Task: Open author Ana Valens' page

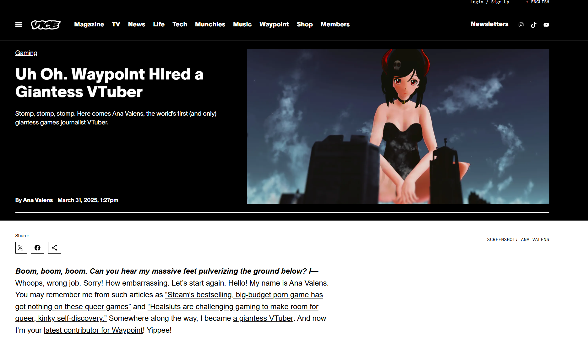Action: pos(38,200)
